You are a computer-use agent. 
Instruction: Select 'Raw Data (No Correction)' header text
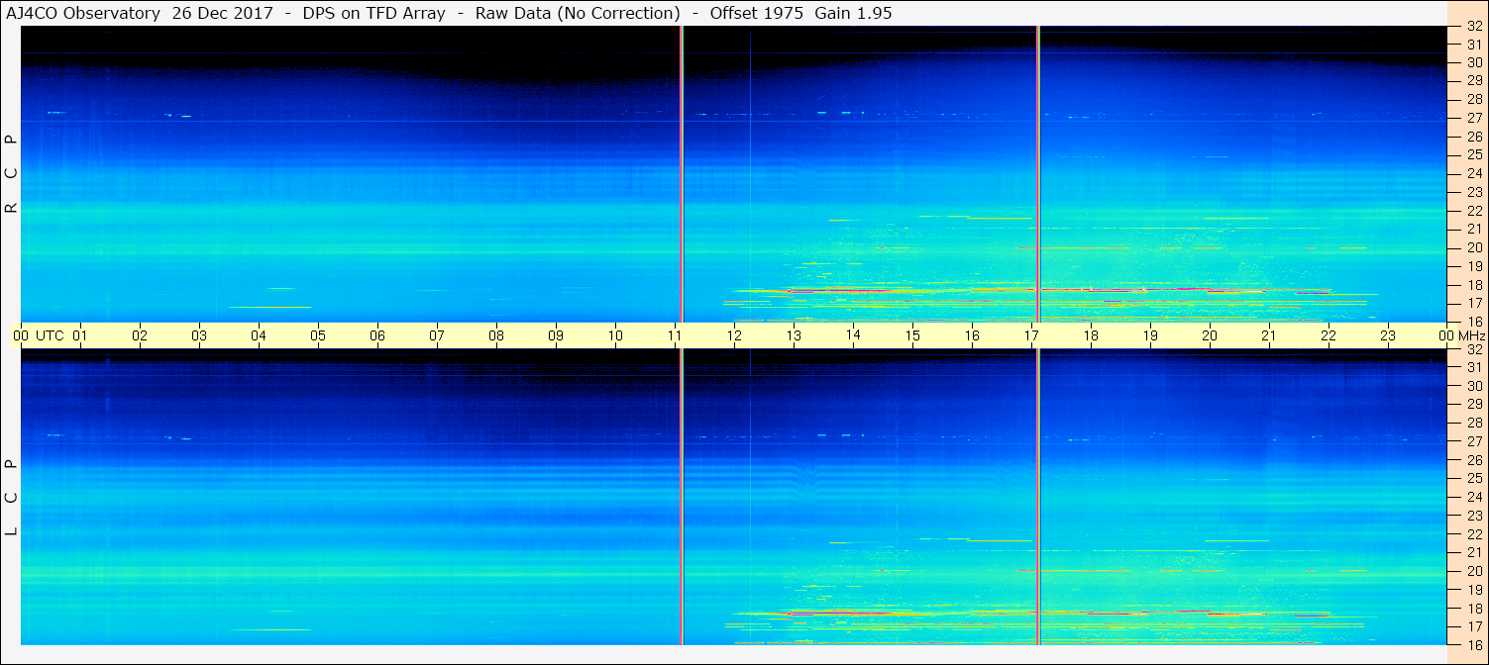[578, 13]
